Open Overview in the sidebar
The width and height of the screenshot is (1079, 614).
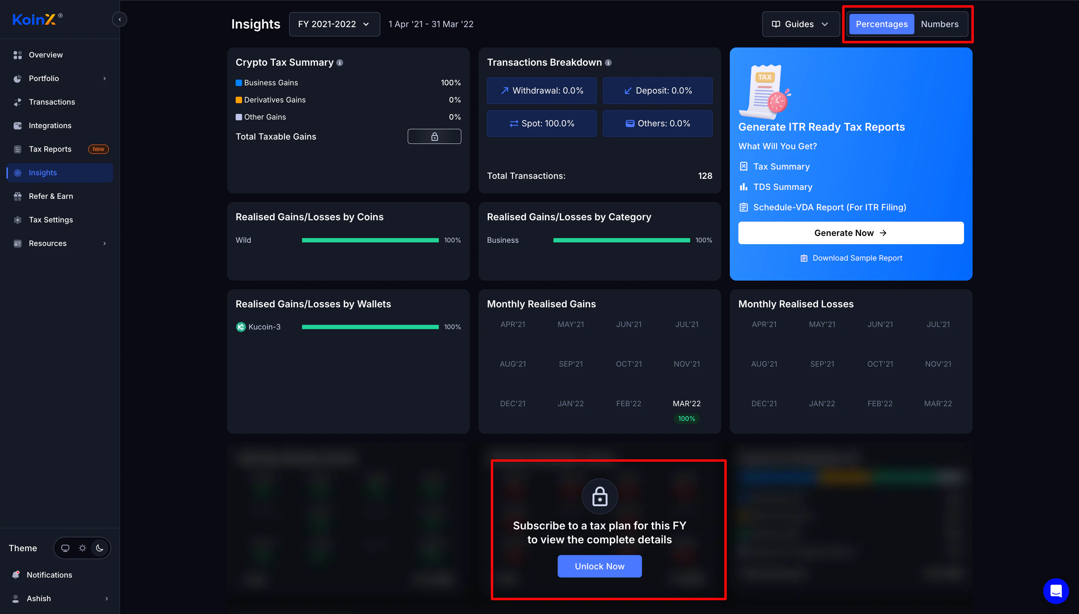60,55
